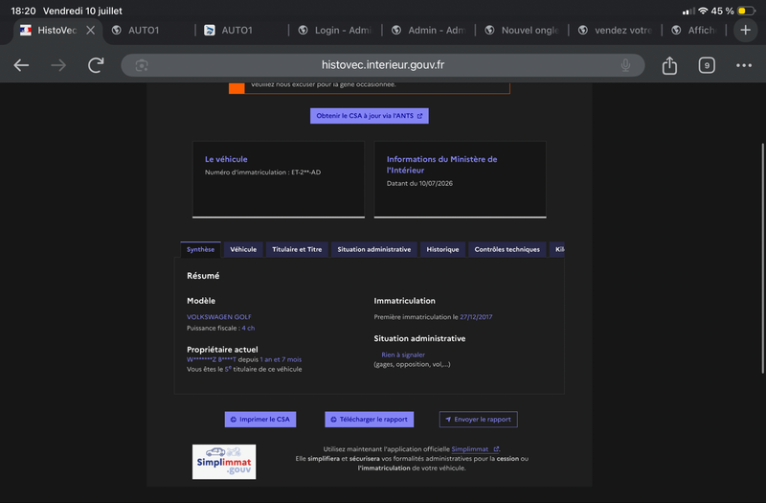Open the Historique tab
The image size is (766, 503).
pos(442,249)
